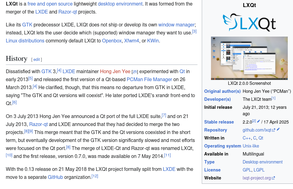This screenshot has width=293, height=189.
Task: Open 'Original author(s)' infobox label link
Action: 222,91
